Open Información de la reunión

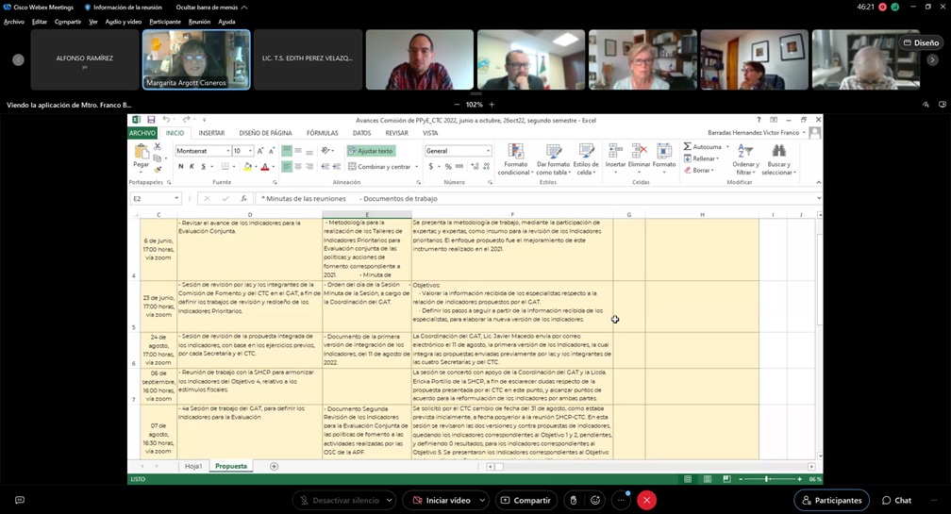click(123, 8)
